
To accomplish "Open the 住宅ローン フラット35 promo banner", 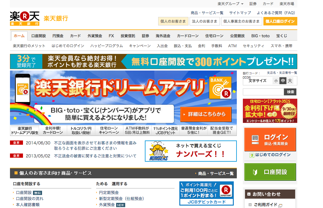I will click(270, 111).
